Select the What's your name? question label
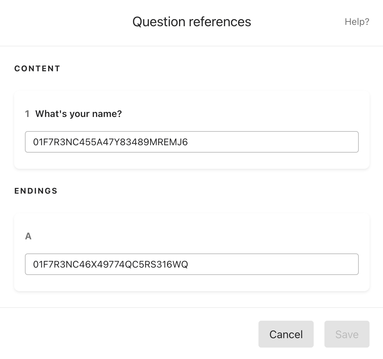The height and width of the screenshot is (359, 383). pyautogui.click(x=78, y=114)
